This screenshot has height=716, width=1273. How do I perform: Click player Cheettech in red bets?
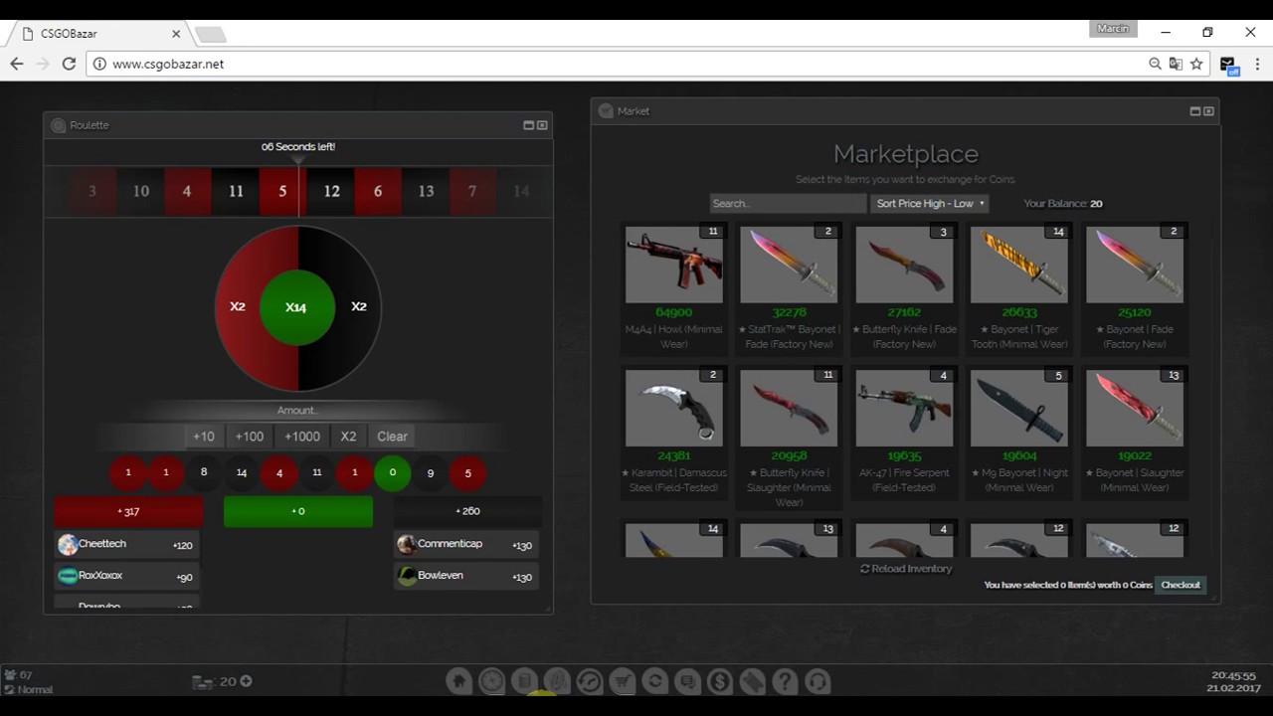(127, 544)
